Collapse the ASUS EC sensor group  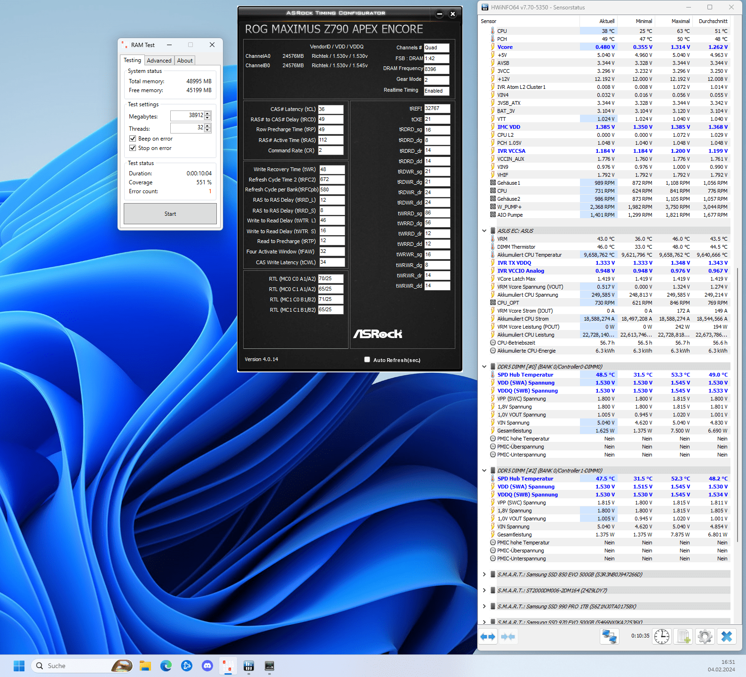484,231
